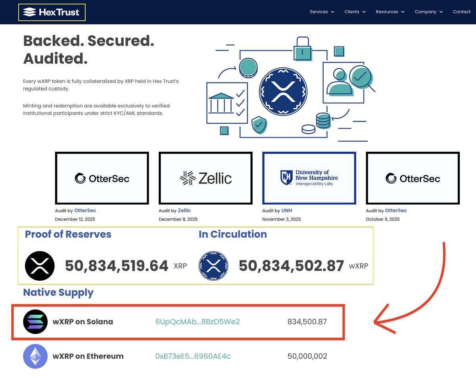Screen dimensions: 476x378
Task: Select the reserve amount 50,834,519.64
Action: click(x=117, y=266)
